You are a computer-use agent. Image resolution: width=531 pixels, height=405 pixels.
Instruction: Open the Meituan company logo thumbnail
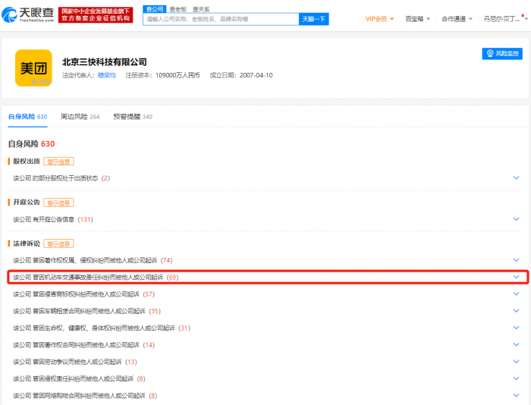coord(33,68)
